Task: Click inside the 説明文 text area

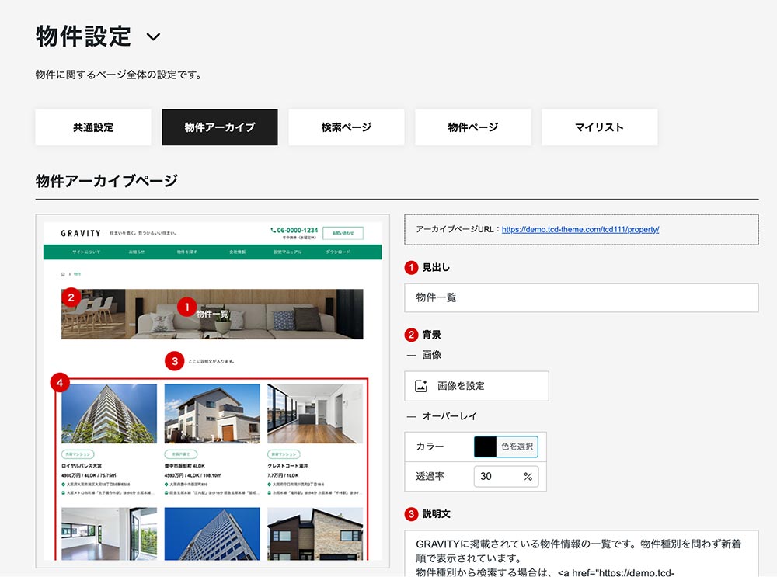Action: (x=581, y=553)
